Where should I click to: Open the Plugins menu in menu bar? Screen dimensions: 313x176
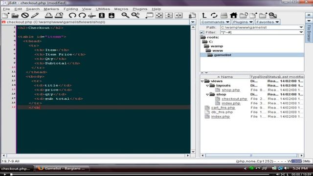point(140,9)
